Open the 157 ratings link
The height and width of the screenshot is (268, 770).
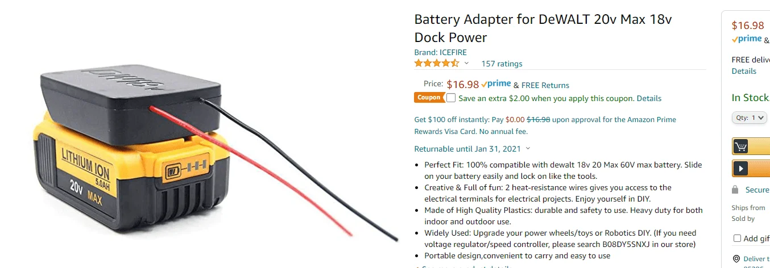pyautogui.click(x=502, y=64)
